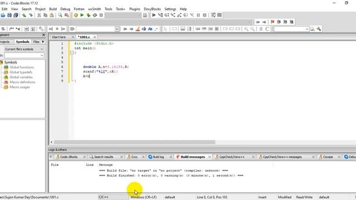Jump back with the navigation arrow
Viewport: 356px width, 200px height.
pos(258,22)
